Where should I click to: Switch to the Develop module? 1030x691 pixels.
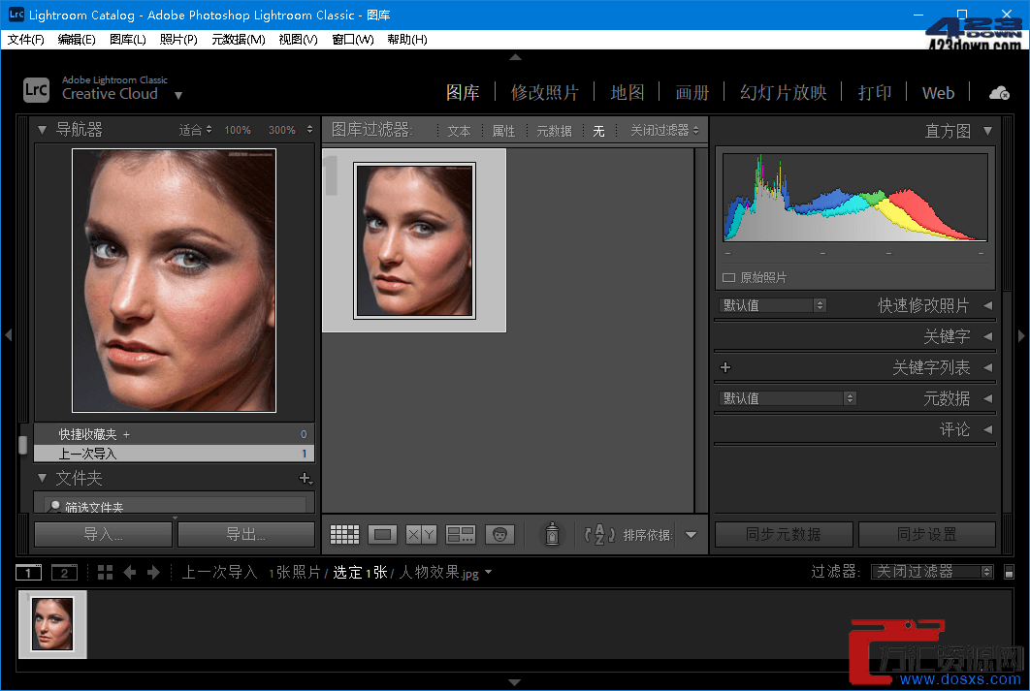click(x=544, y=92)
